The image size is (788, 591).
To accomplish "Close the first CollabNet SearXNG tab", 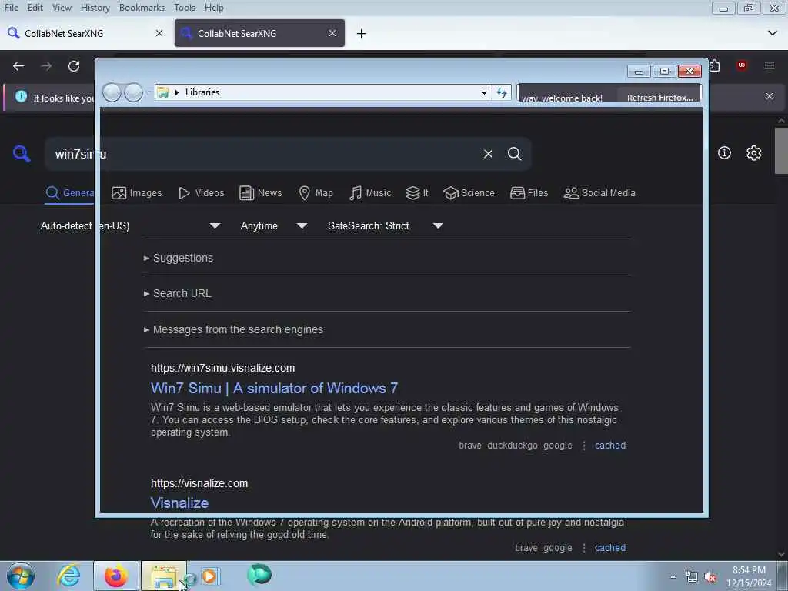I will tap(159, 33).
